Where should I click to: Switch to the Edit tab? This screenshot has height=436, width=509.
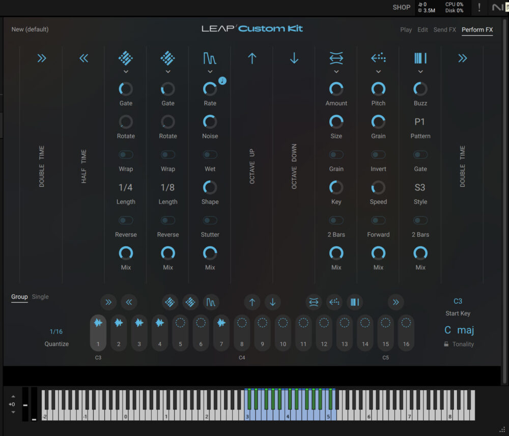(422, 30)
